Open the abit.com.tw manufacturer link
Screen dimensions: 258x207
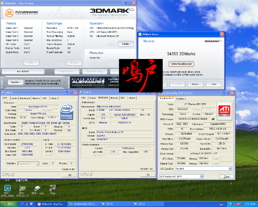point(109,106)
